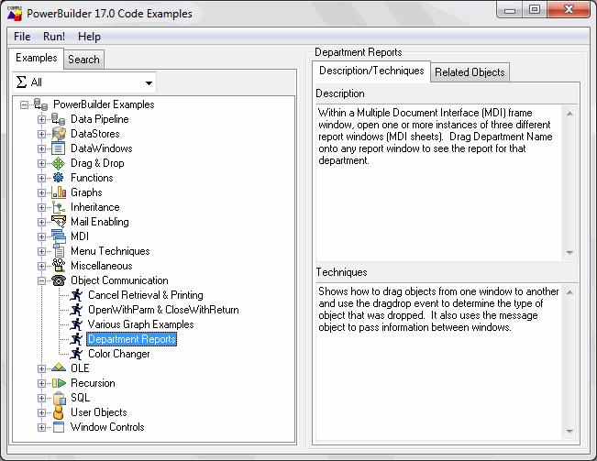This screenshot has height=461, width=597.
Task: Click the Drag & Drop icon
Action: pyautogui.click(x=59, y=163)
